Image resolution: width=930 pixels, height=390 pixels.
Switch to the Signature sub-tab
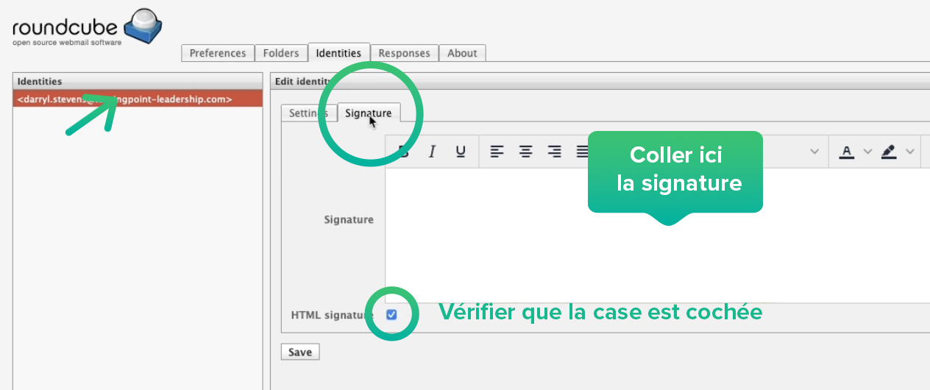(x=369, y=113)
